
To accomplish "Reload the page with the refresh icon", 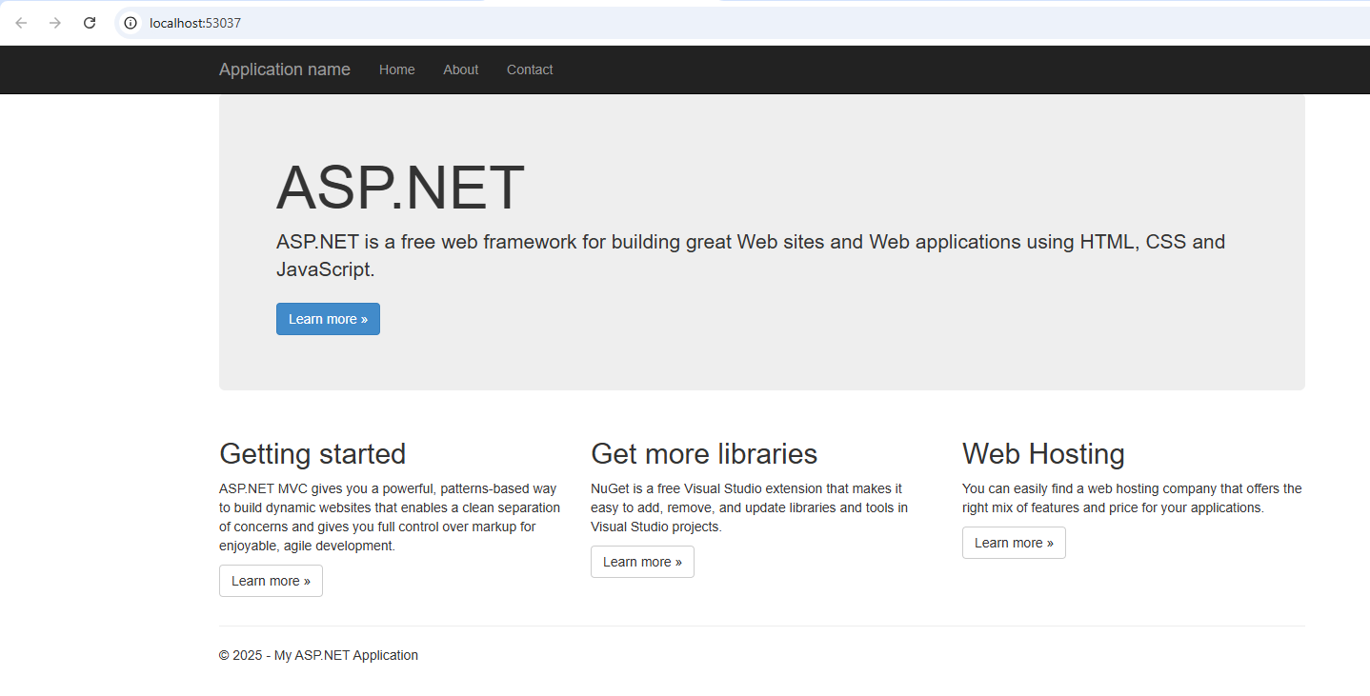I will [90, 23].
